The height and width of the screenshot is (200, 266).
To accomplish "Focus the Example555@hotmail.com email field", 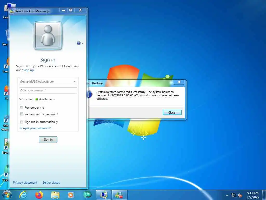I will (48, 82).
